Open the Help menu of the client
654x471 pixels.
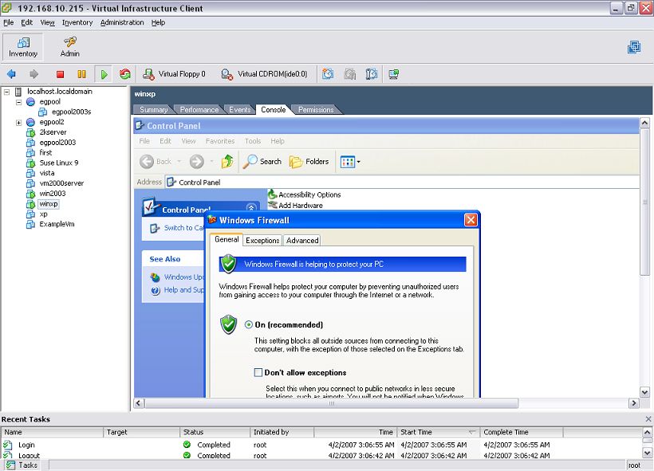[158, 22]
